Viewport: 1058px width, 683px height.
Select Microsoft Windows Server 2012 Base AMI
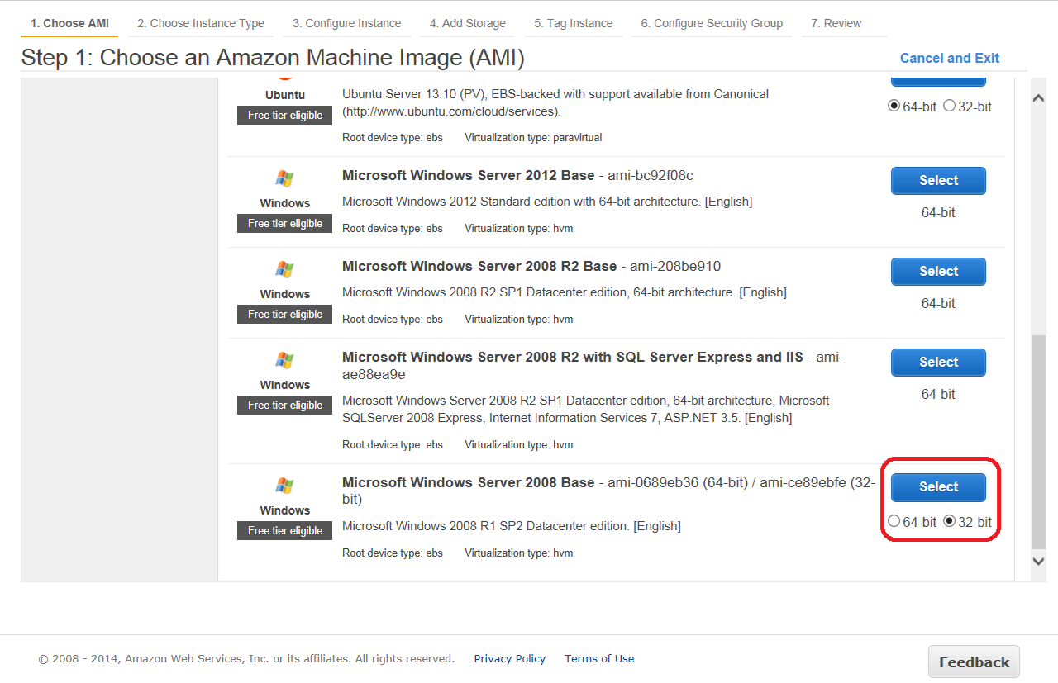pos(938,181)
